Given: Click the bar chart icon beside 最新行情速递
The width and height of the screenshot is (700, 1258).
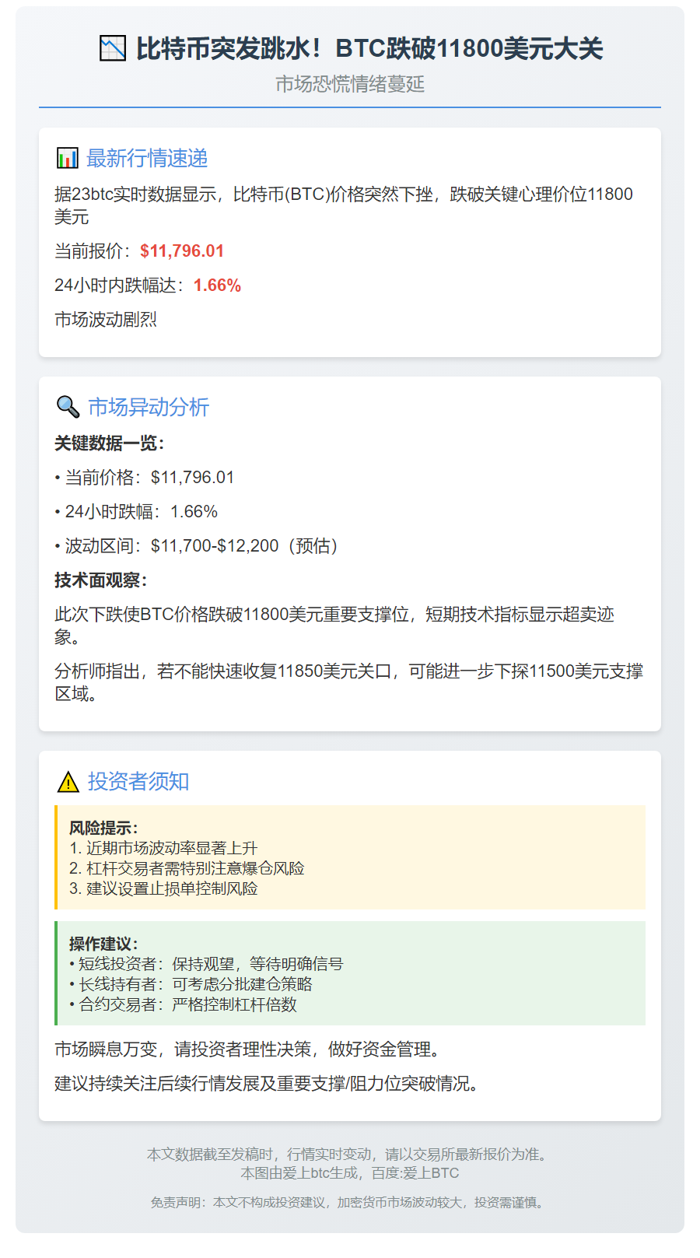Looking at the screenshot, I should point(68,159).
